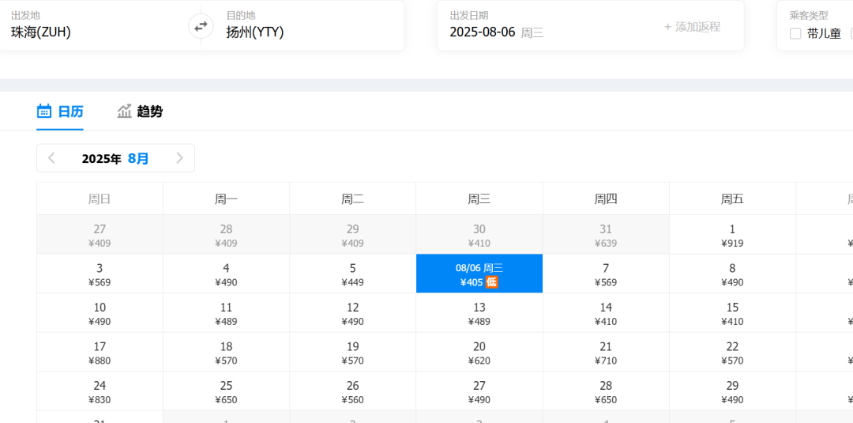Screen dimensions: 853x423
Task: Select July 30 priced ¥410
Action: [x=479, y=235]
